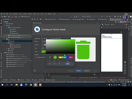132x99 pixels.
Task: Open the Pixel 2 API 30 device dropdown
Action: click(87, 16)
